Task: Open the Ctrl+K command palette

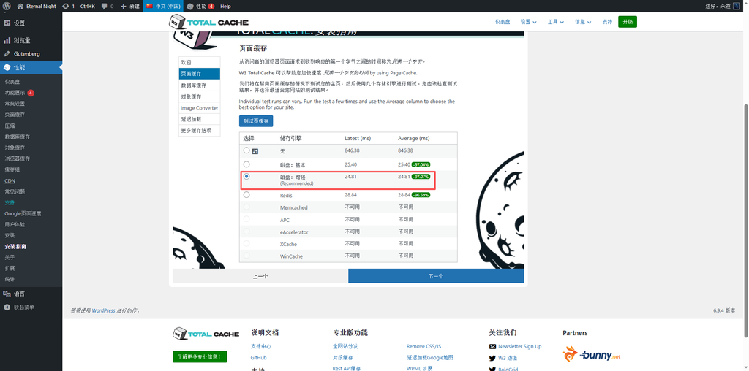Action: coord(88,6)
